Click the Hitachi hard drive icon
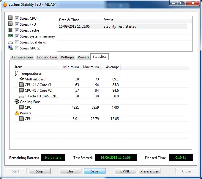This screenshot has width=202, height=179. pyautogui.click(x=21, y=96)
